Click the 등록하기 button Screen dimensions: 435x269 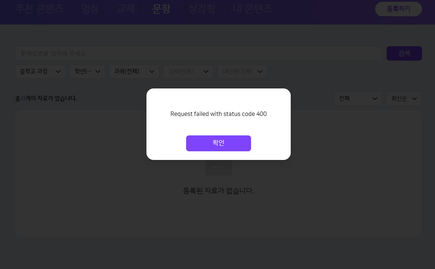pos(398,9)
